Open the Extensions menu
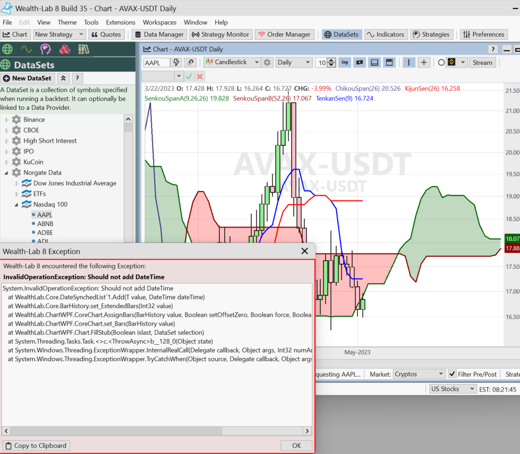This screenshot has width=520, height=454. pyautogui.click(x=121, y=22)
